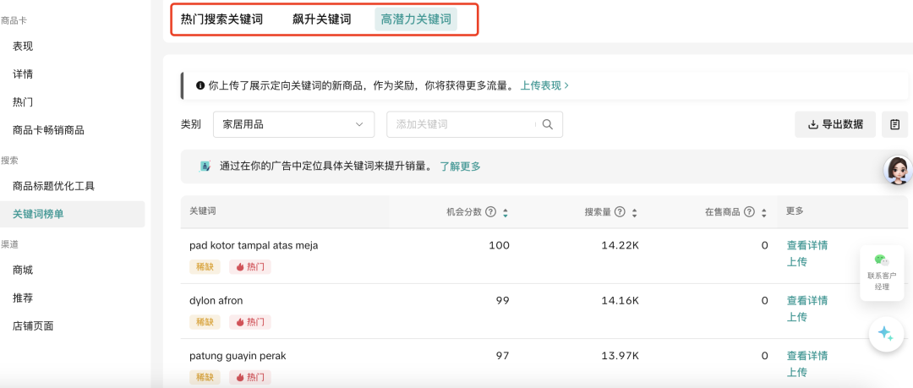The width and height of the screenshot is (913, 388).
Task: Click the WeChat contact account manager icon
Action: tap(882, 261)
